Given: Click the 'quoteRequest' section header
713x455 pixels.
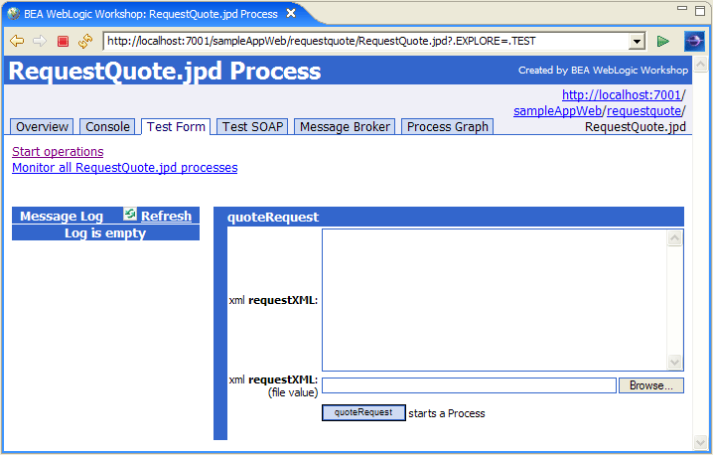Looking at the screenshot, I should point(273,217).
